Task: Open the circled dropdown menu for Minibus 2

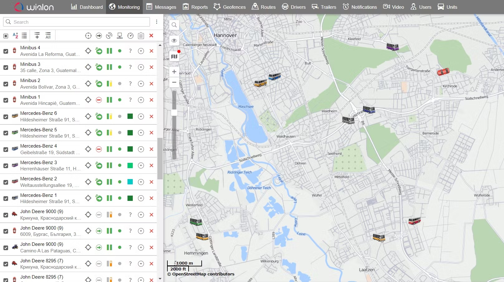Action: coord(141,84)
